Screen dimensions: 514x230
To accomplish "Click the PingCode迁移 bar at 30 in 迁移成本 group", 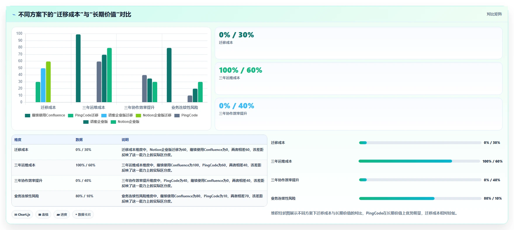I will (x=38, y=92).
